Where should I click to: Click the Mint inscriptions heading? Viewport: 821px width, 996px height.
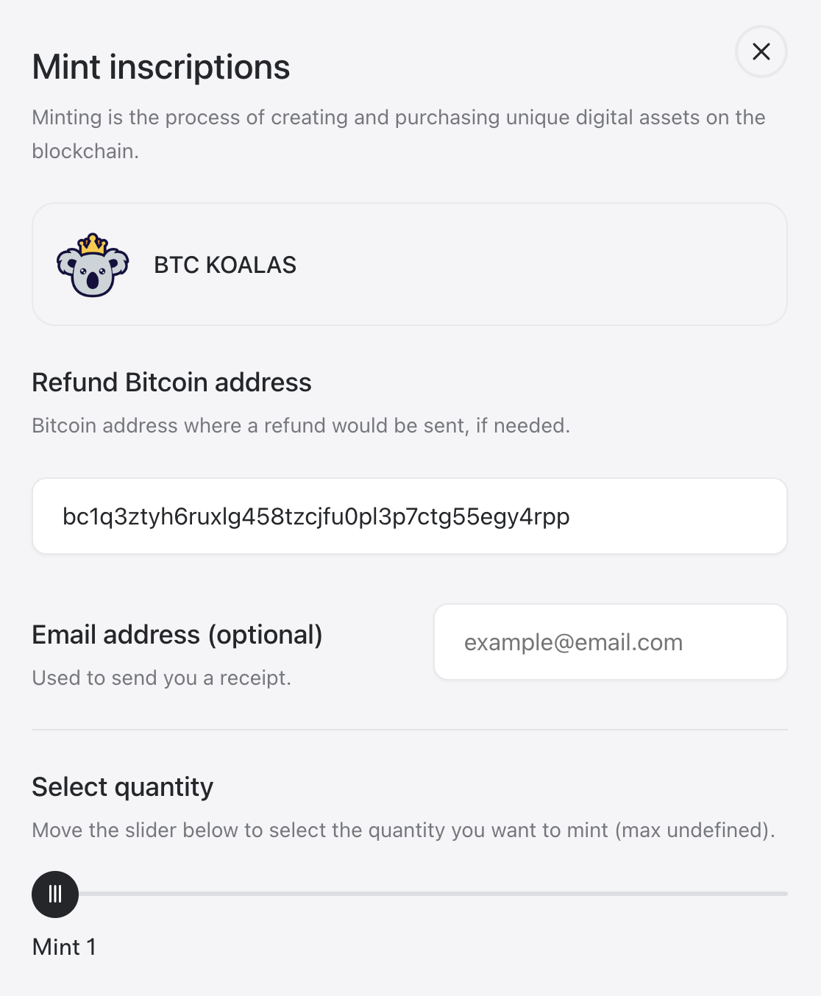pyautogui.click(x=161, y=67)
